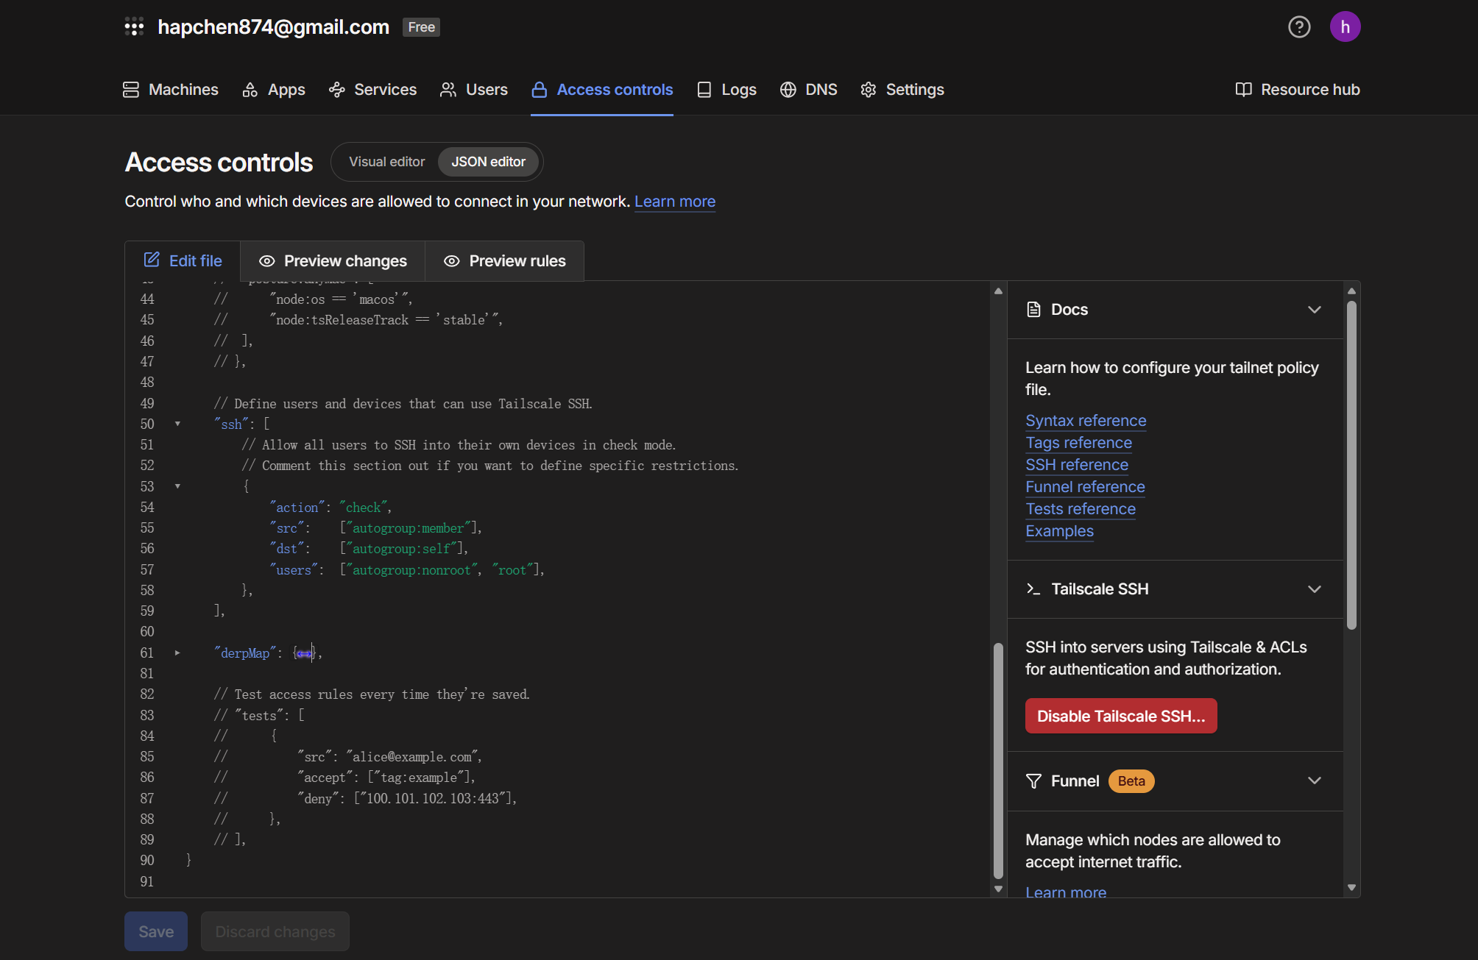Expand the folded derpMap block marker

click(304, 653)
